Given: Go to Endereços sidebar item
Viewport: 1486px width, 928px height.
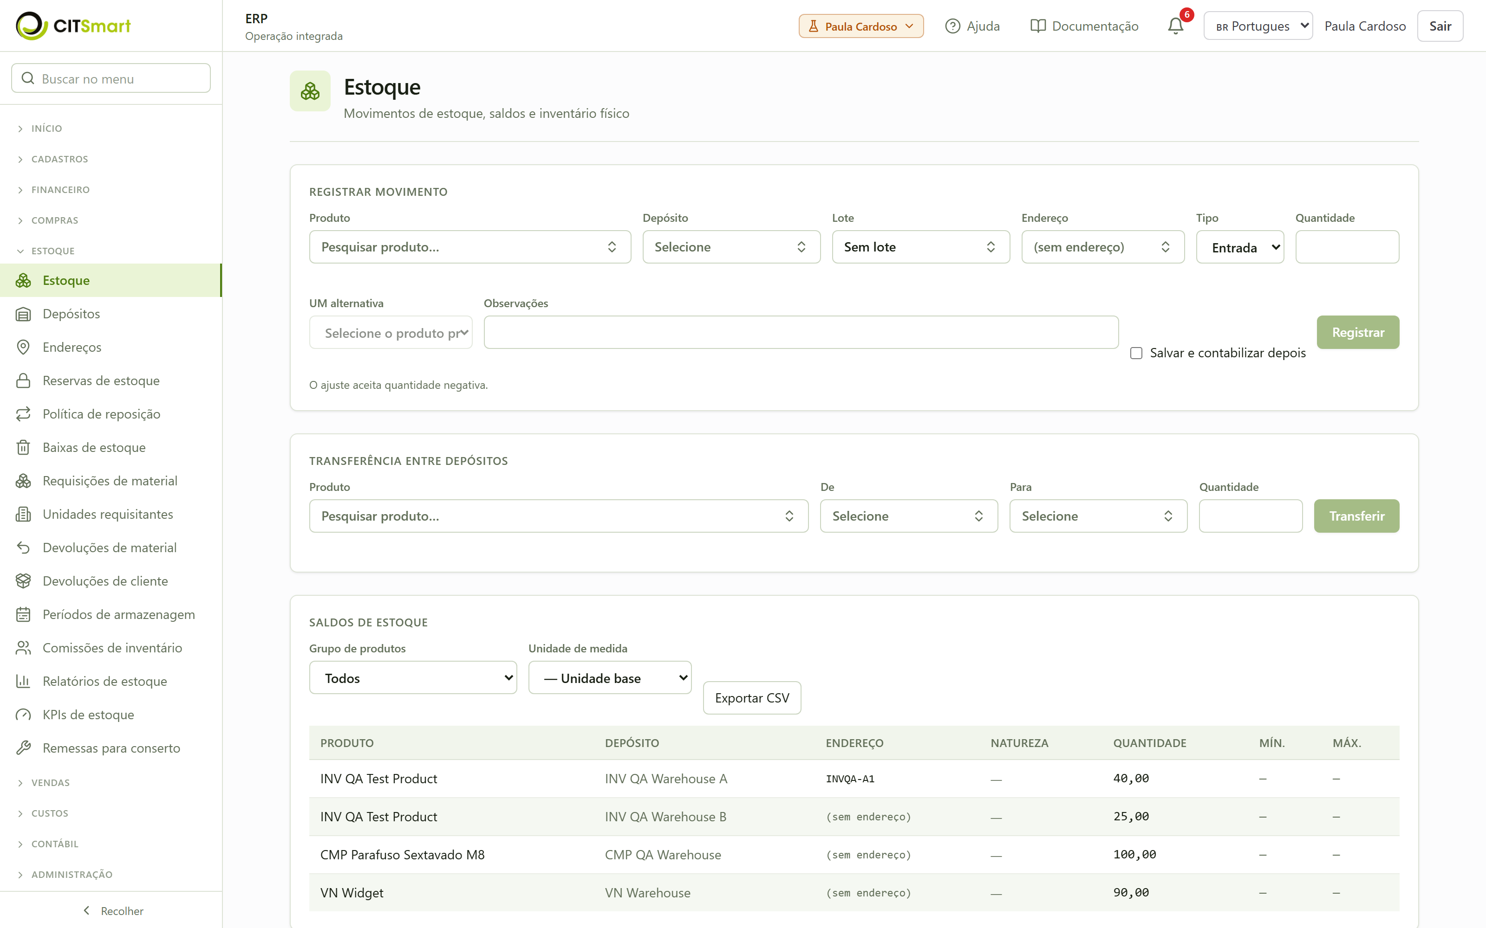Looking at the screenshot, I should tap(111, 348).
